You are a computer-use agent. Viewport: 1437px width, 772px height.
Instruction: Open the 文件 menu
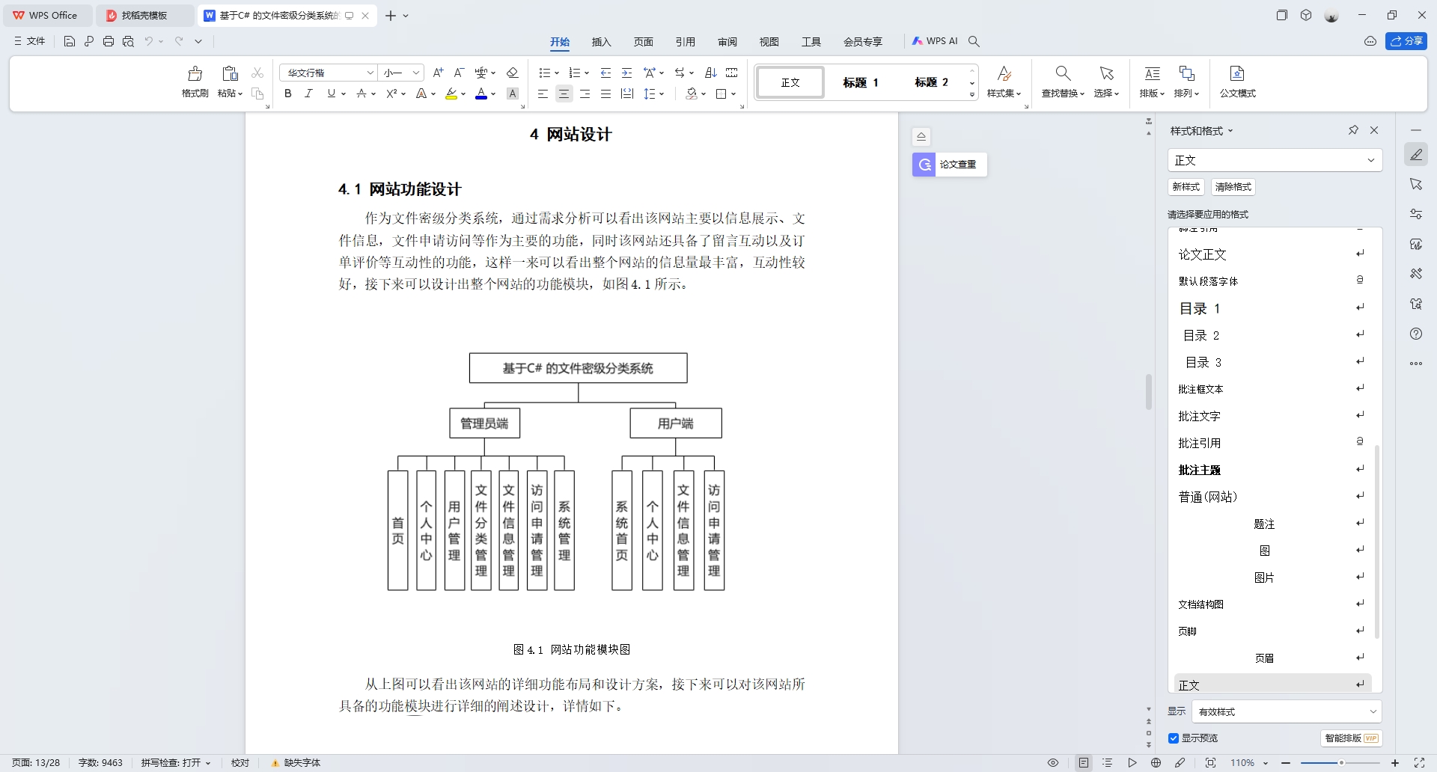pyautogui.click(x=30, y=41)
